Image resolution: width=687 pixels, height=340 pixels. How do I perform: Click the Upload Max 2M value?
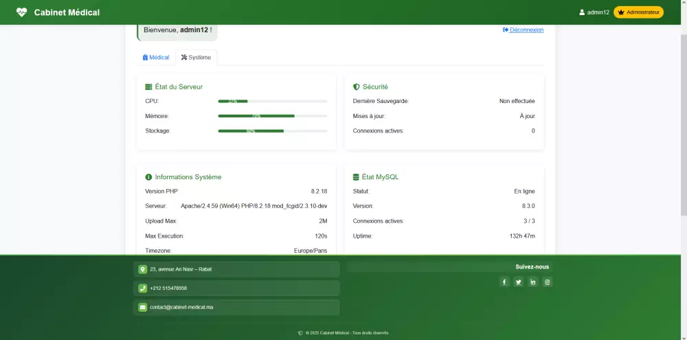[323, 221]
